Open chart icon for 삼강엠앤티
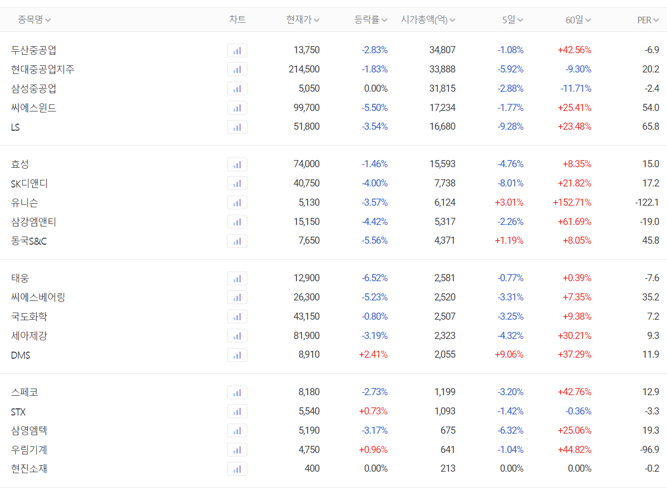The width and height of the screenshot is (667, 496). 237,222
